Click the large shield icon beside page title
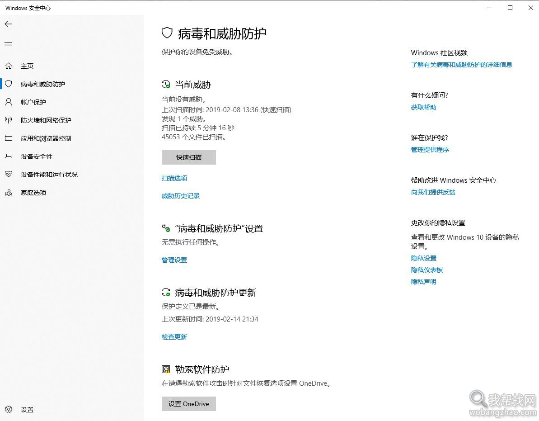The height and width of the screenshot is (421, 539). pos(167,33)
